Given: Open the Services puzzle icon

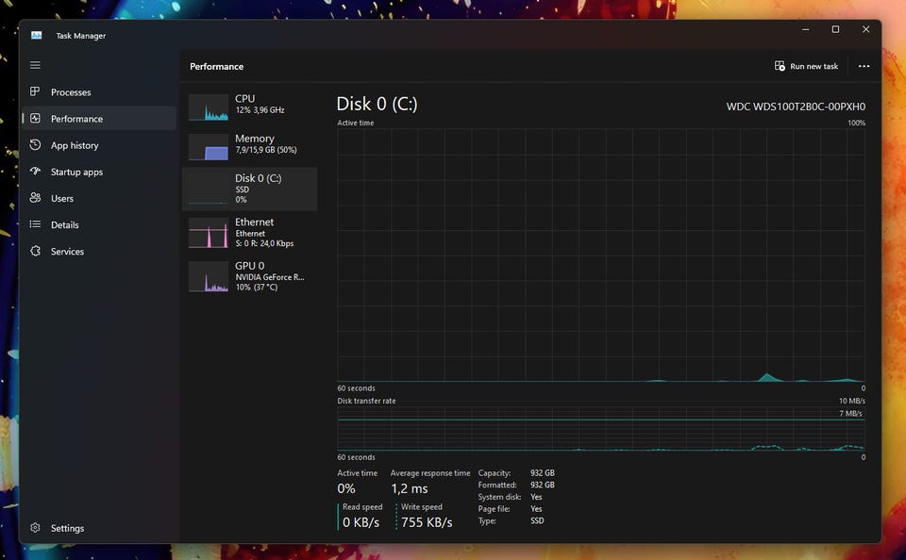Looking at the screenshot, I should pyautogui.click(x=35, y=252).
